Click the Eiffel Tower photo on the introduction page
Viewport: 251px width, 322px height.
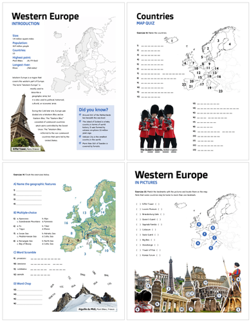25,122
